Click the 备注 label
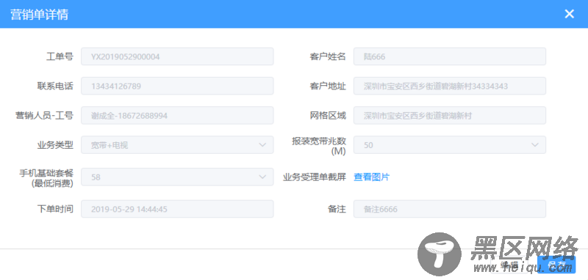Image resolution: width=588 pixels, height=280 pixels. pos(337,210)
